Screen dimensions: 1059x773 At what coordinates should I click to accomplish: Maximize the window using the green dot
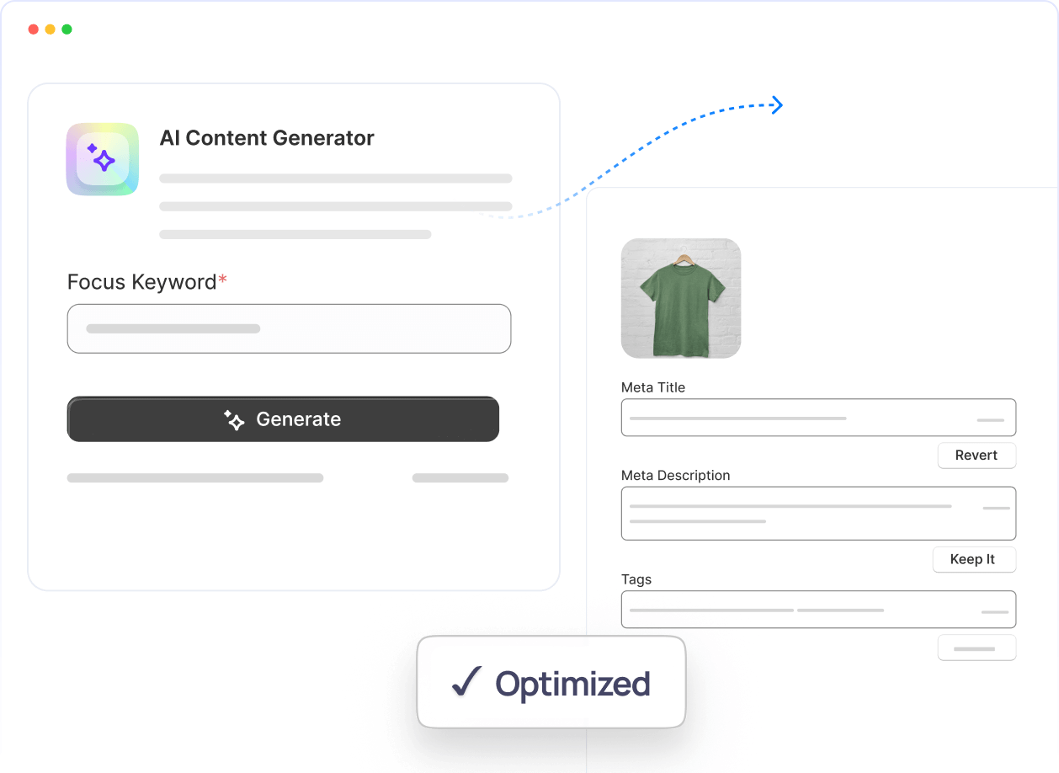coord(67,29)
